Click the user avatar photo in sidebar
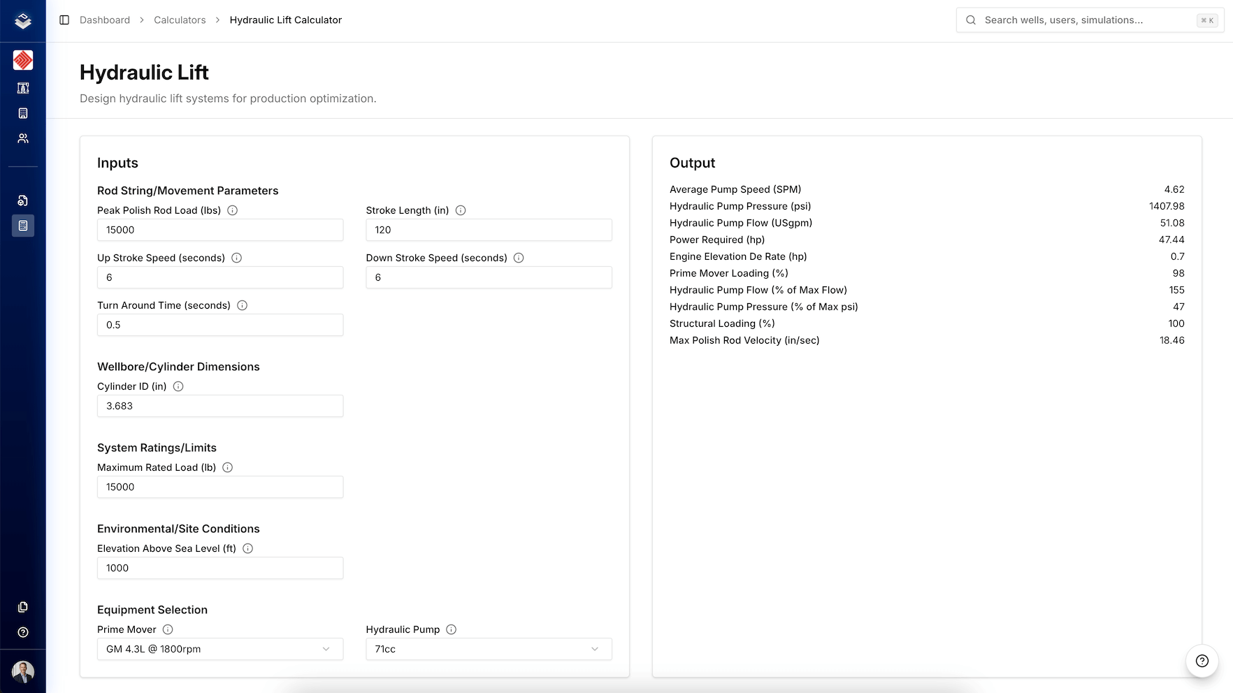 [x=23, y=672]
